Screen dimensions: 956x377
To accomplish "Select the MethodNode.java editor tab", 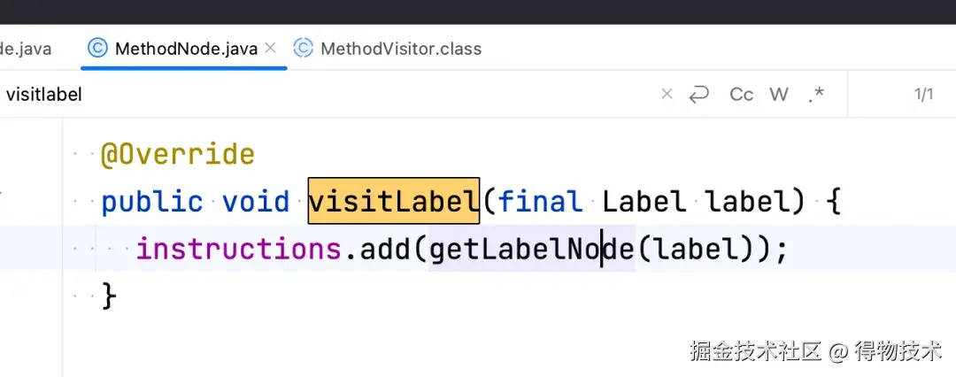I will point(186,49).
